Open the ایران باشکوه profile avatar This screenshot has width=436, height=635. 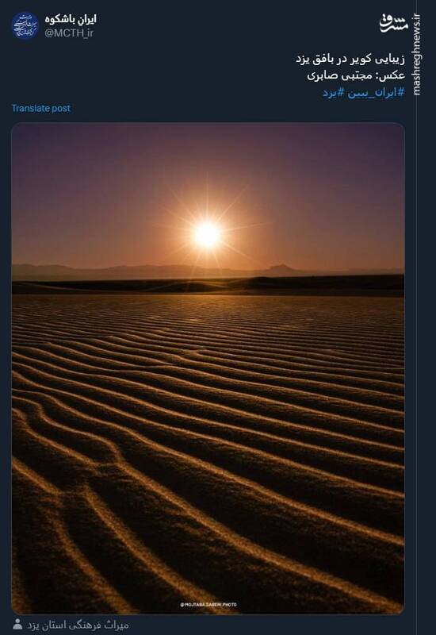25,25
